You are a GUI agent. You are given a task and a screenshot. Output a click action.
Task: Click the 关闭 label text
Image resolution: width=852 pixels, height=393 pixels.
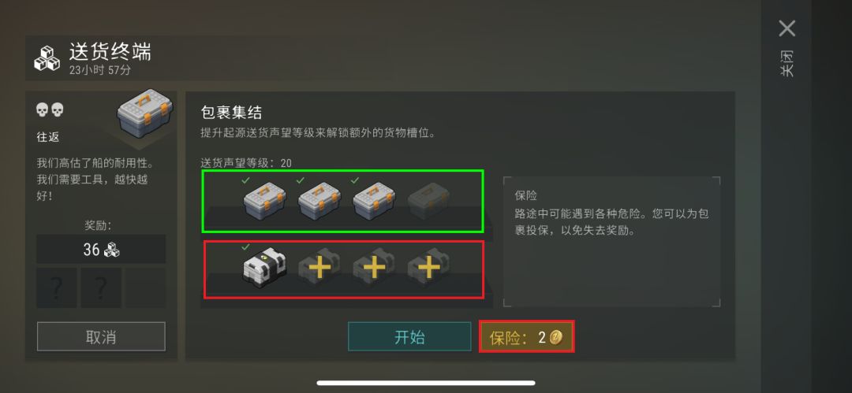pyautogui.click(x=787, y=63)
